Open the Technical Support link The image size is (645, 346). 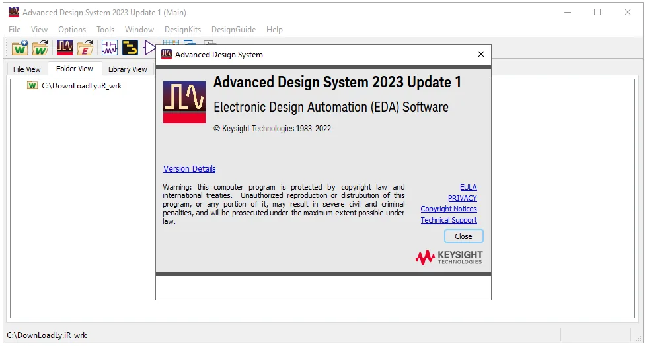coord(448,220)
